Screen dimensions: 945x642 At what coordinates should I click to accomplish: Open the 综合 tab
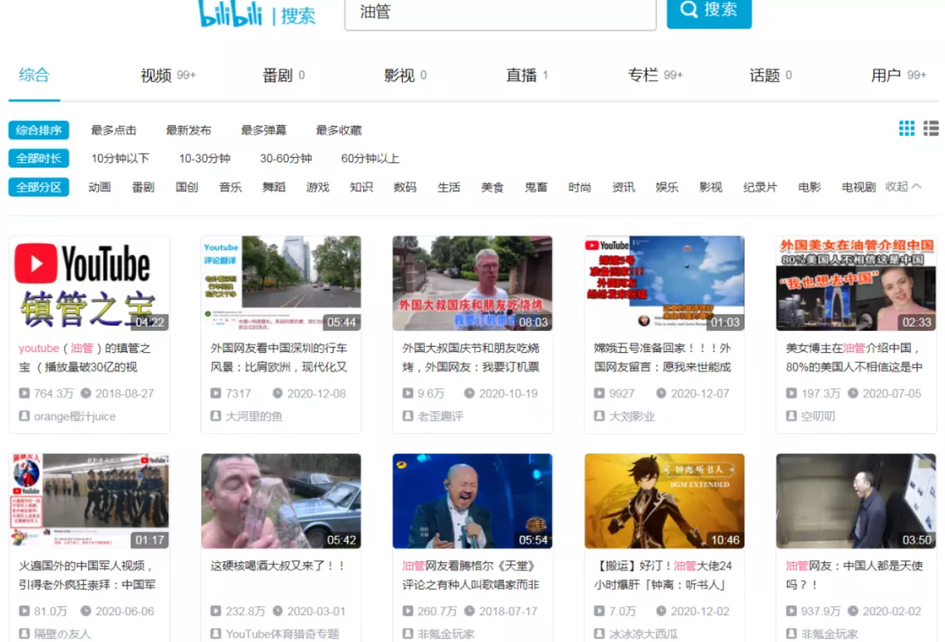(34, 75)
